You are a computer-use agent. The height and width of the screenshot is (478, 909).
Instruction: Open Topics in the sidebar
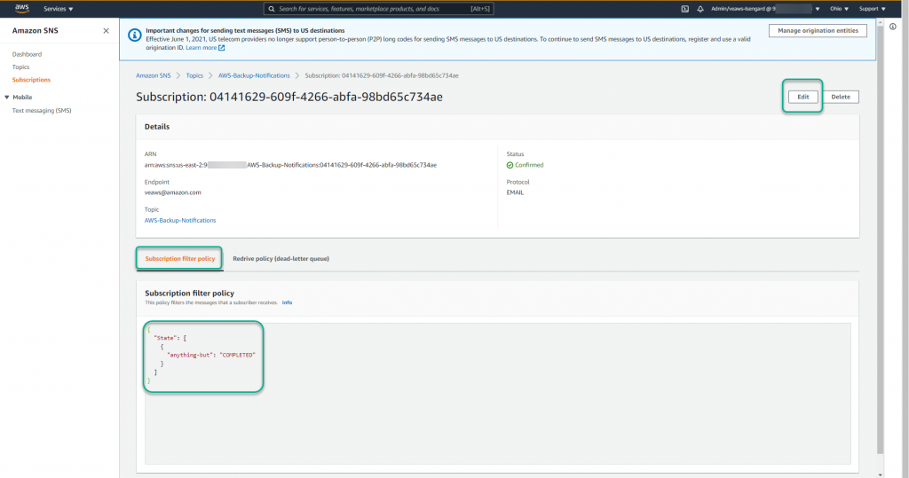(21, 67)
